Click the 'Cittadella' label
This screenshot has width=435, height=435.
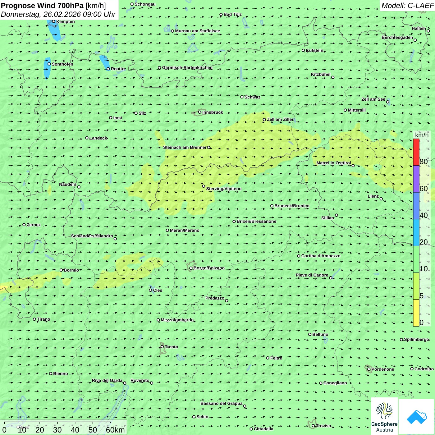pyautogui.click(x=263, y=429)
